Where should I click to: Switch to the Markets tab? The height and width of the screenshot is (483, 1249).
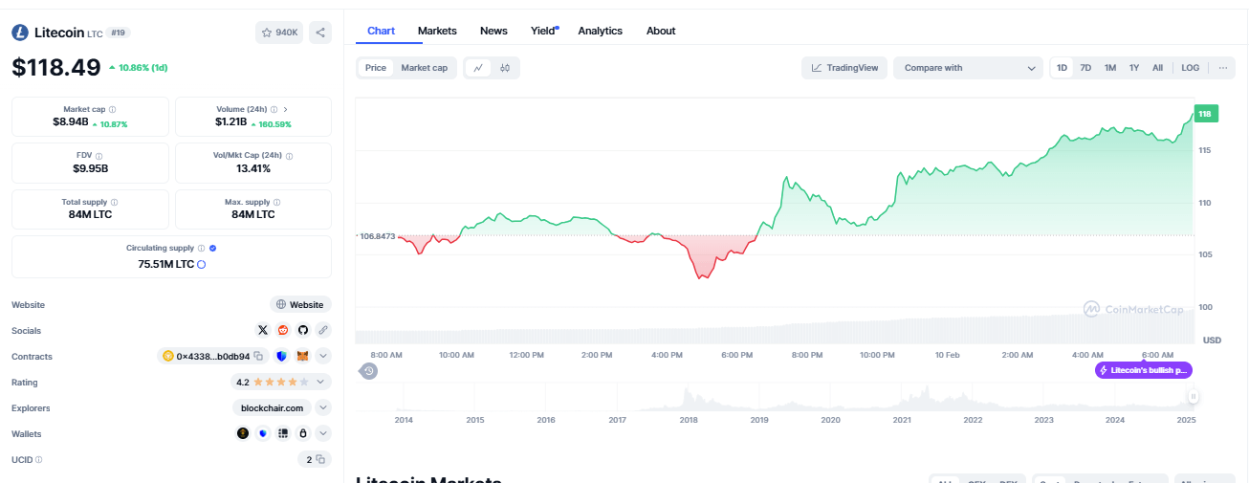pos(437,31)
